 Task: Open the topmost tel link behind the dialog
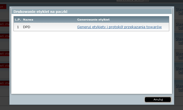[x=181, y=13]
